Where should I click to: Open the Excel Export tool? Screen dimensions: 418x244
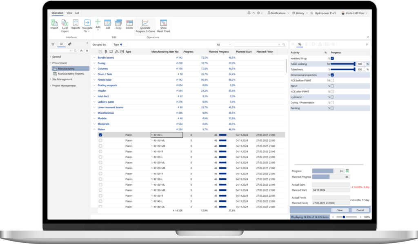pos(65,26)
